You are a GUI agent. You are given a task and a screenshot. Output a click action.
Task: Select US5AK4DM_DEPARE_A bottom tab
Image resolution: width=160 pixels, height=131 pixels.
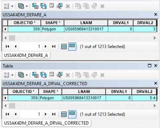click(x=26, y=55)
